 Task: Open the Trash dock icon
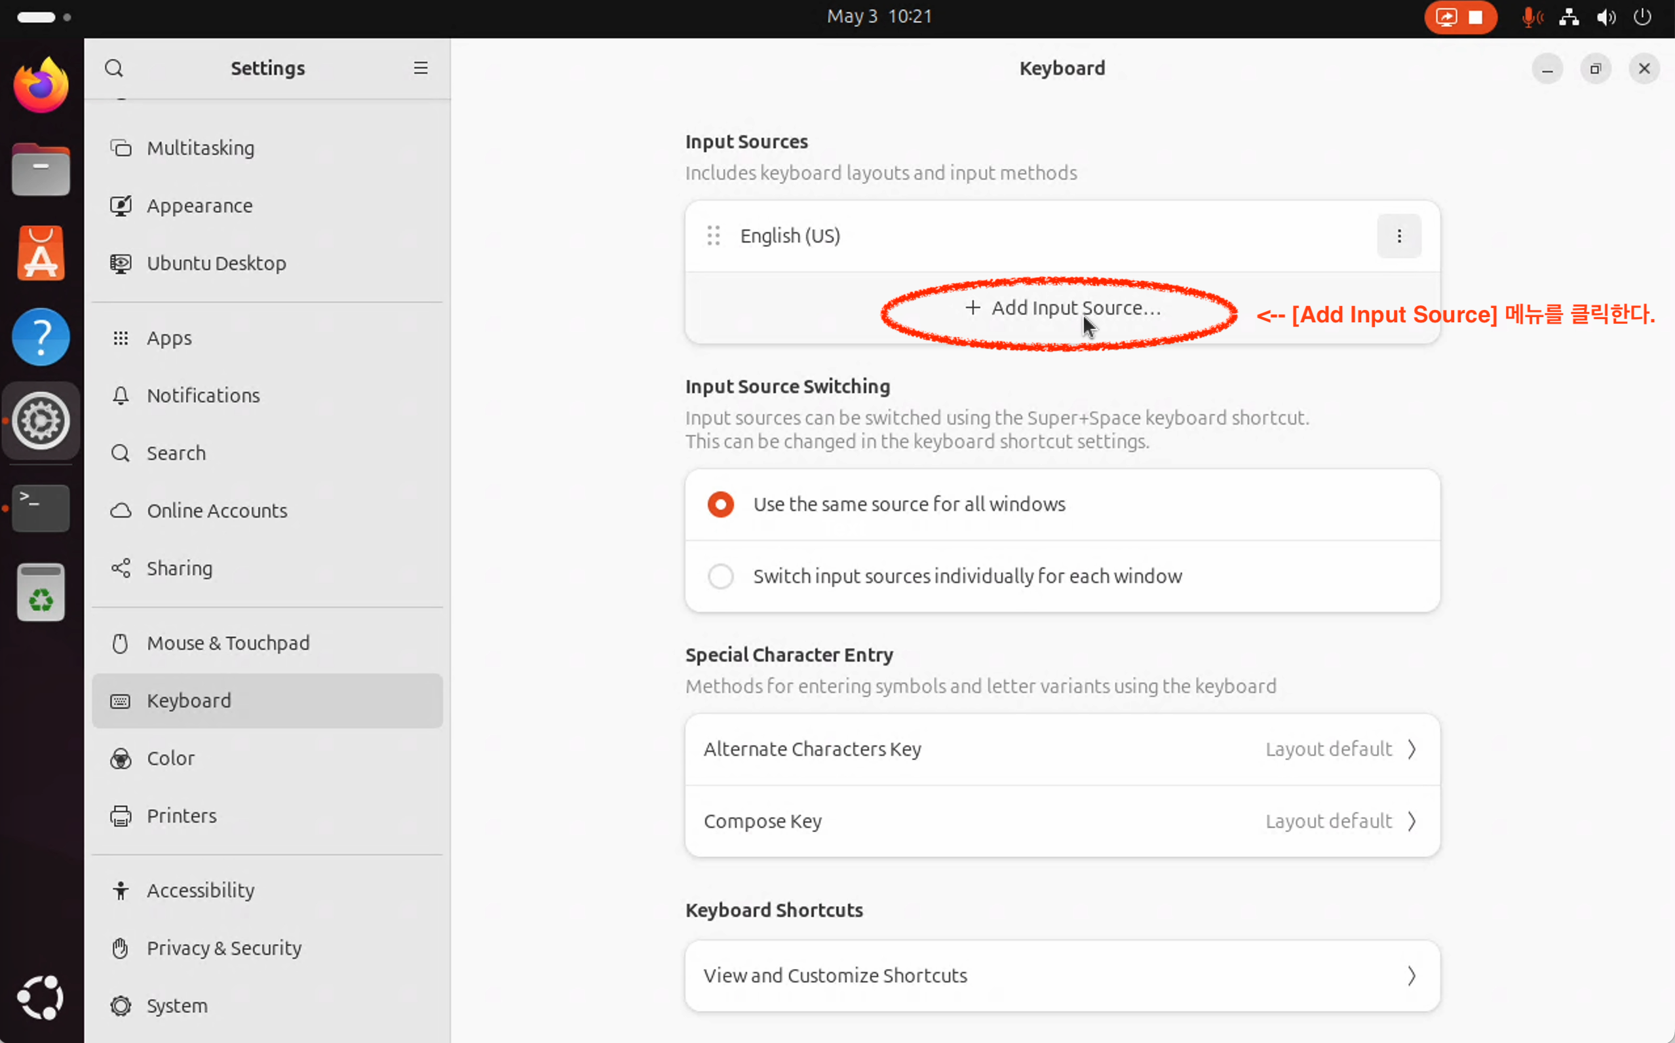point(41,592)
